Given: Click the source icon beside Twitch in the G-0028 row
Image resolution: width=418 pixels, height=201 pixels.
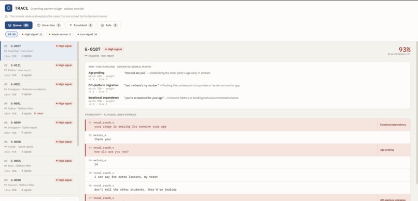Looking at the screenshot, I should (x=5, y=147).
